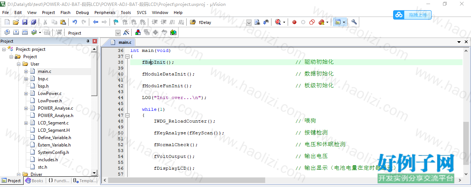Open window layout button dropdown arrow

(x=344, y=22)
